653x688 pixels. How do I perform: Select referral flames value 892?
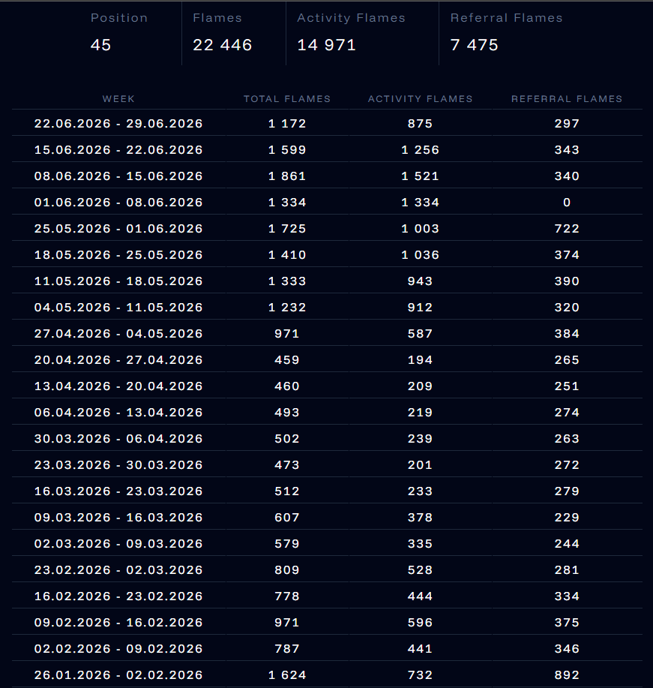(567, 674)
